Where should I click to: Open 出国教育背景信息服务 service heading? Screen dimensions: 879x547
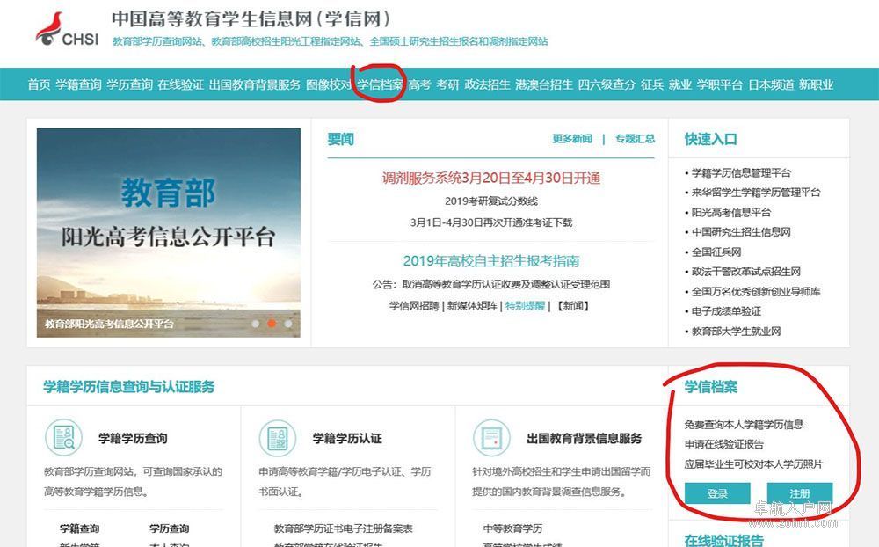tap(585, 438)
